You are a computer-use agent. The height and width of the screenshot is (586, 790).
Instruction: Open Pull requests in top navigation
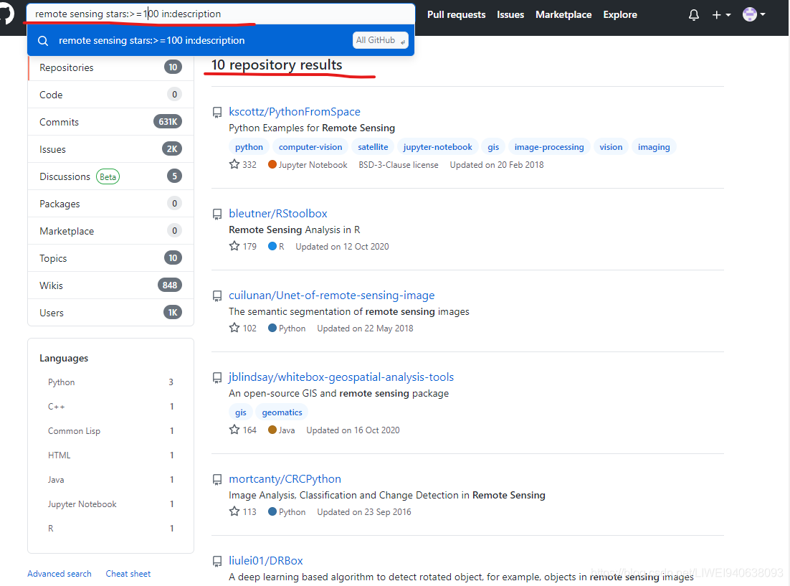(x=456, y=14)
